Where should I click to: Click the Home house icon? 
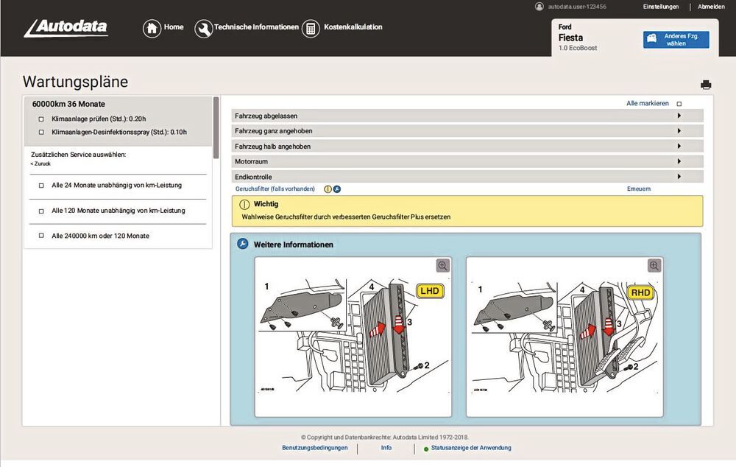152,29
